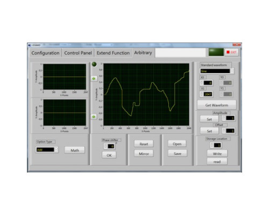The width and height of the screenshot is (269, 215).
Task: Open the Option Type Add dropdown
Action: point(47,149)
